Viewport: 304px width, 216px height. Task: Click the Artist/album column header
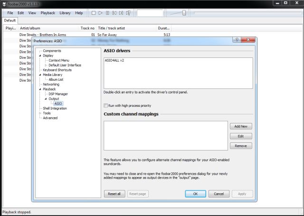tap(48, 28)
